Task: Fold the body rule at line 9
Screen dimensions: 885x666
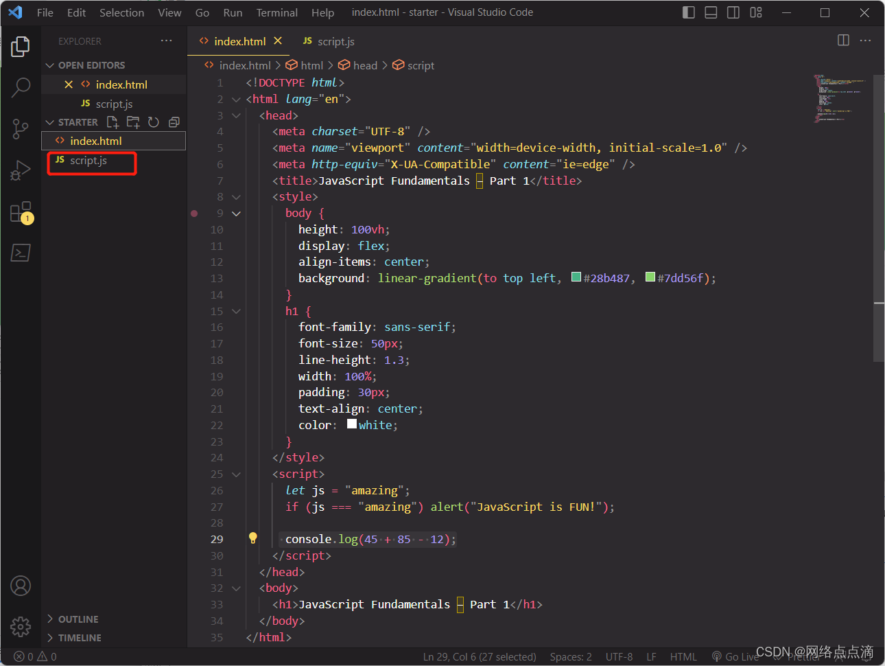Action: click(x=236, y=214)
